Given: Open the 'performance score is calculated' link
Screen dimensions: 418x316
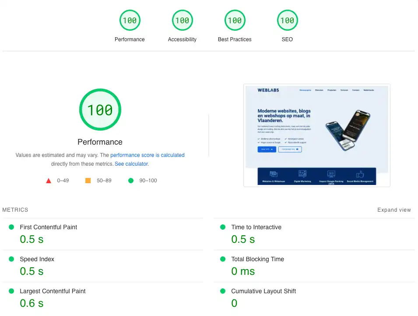Looking at the screenshot, I should tap(148, 155).
